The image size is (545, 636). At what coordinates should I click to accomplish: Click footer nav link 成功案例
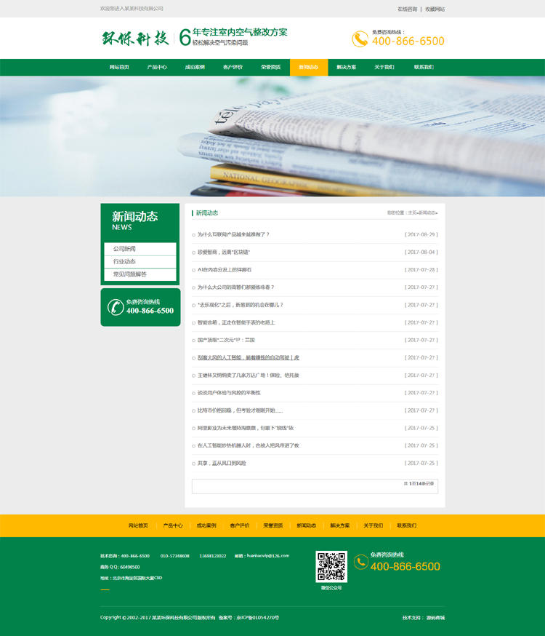pyautogui.click(x=206, y=525)
